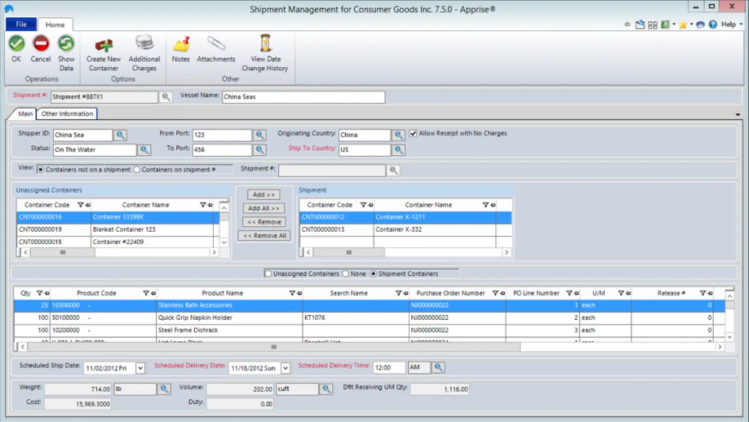This screenshot has width=749, height=422.
Task: Switch to the Main tab
Action: coord(26,114)
